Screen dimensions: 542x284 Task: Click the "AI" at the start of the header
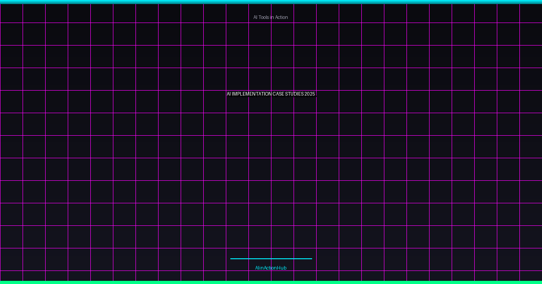255,17
